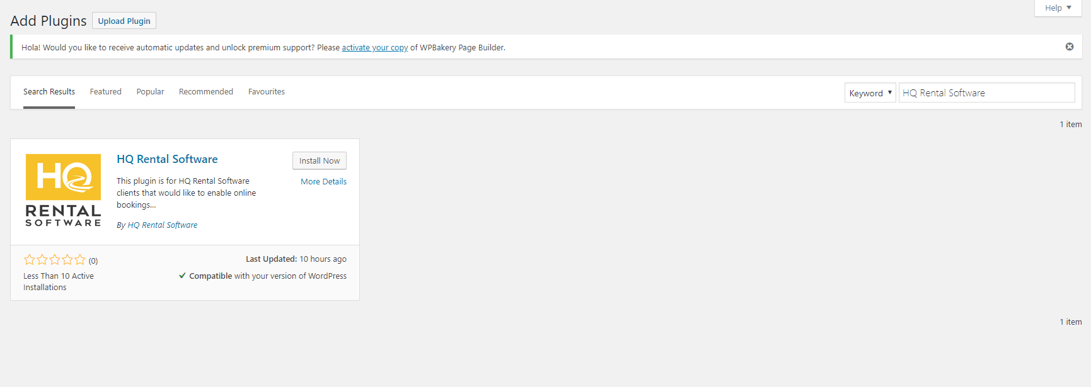
Task: Open the Help dropdown
Action: pos(1058,8)
